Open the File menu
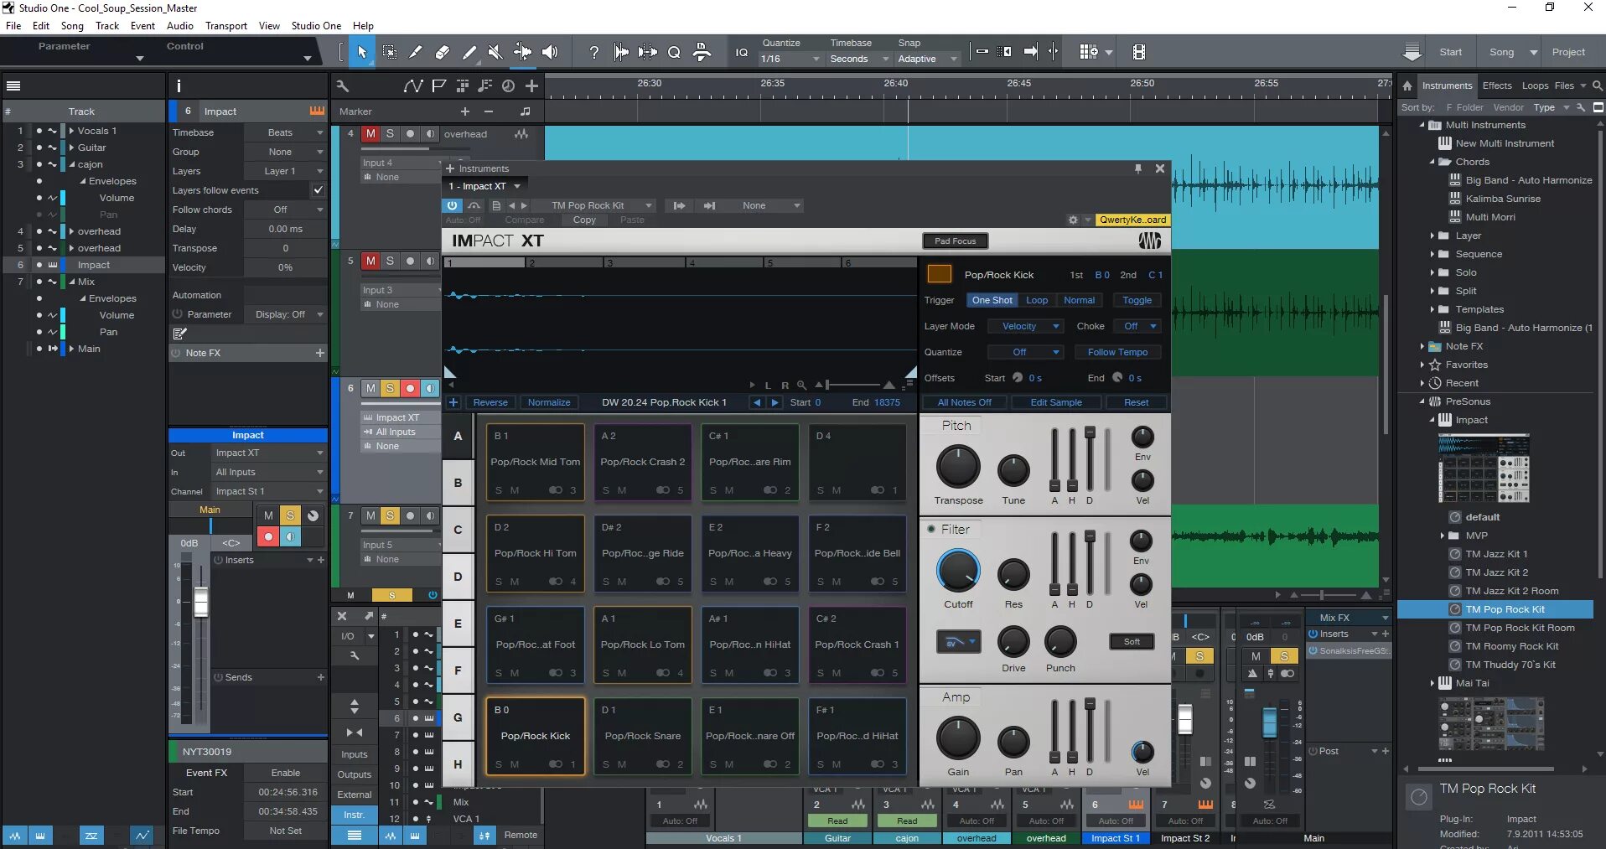The height and width of the screenshot is (849, 1606). (13, 26)
